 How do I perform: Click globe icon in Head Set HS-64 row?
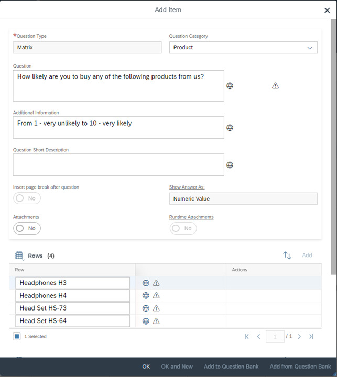click(x=146, y=321)
